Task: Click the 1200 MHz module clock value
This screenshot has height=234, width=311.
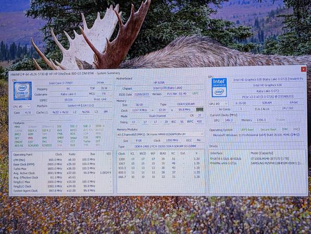Action: [x=172, y=140]
